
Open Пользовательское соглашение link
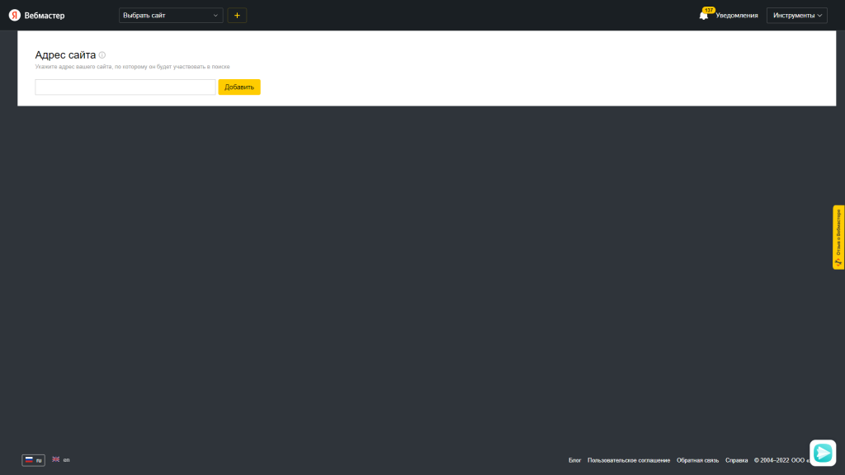coord(629,460)
